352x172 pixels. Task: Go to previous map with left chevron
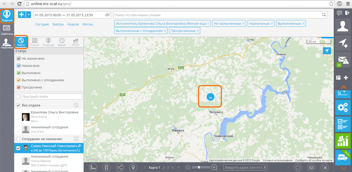(145, 167)
